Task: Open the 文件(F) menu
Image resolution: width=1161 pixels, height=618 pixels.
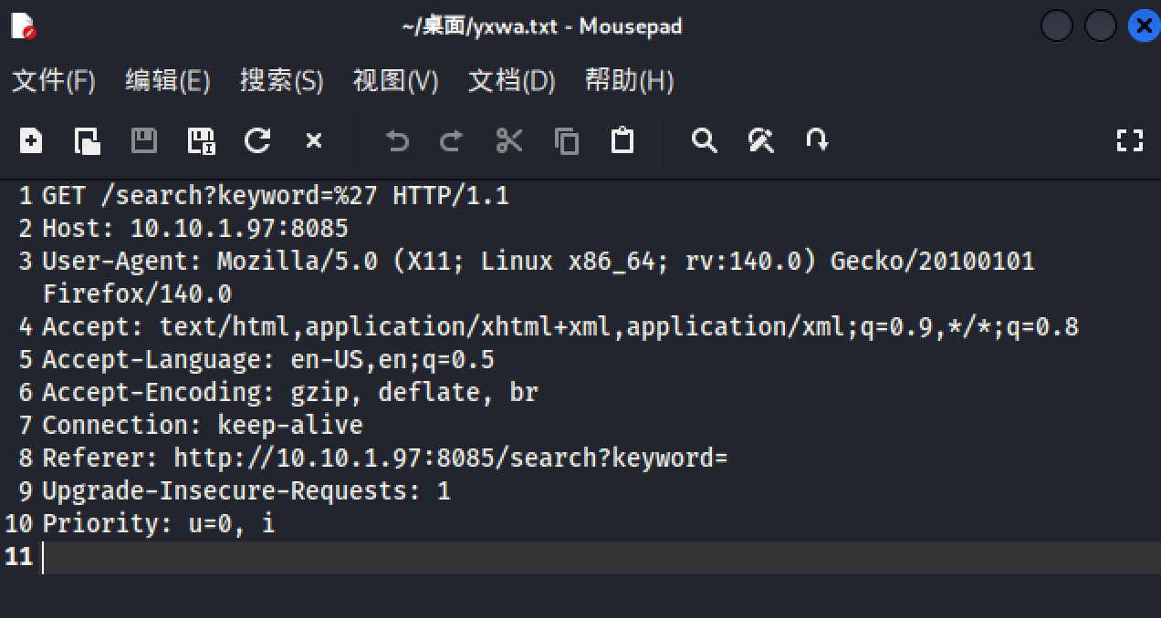Action: click(x=54, y=81)
